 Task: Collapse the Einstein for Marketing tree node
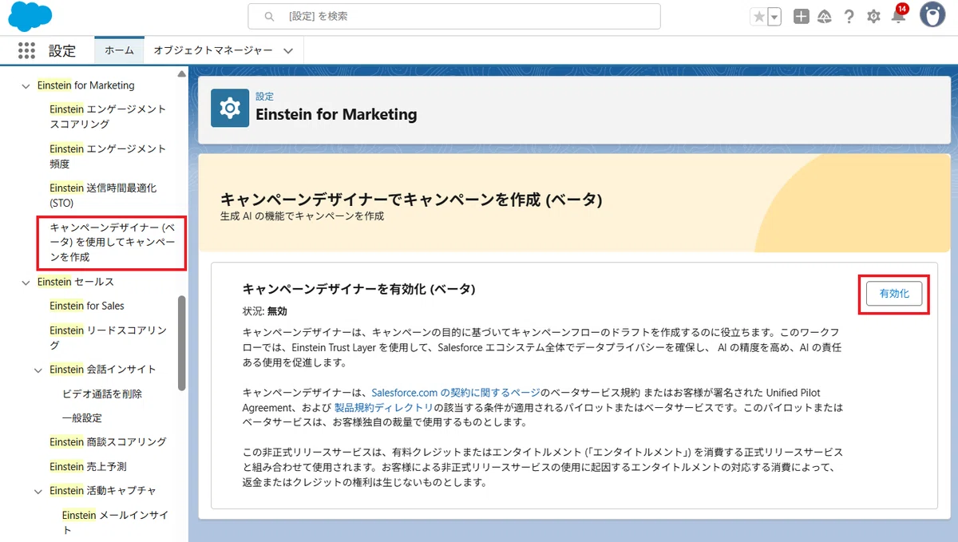pos(26,85)
